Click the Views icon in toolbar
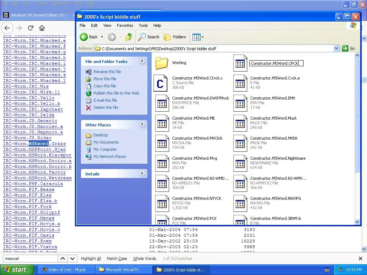This screenshot has width=367, height=275. click(x=196, y=37)
